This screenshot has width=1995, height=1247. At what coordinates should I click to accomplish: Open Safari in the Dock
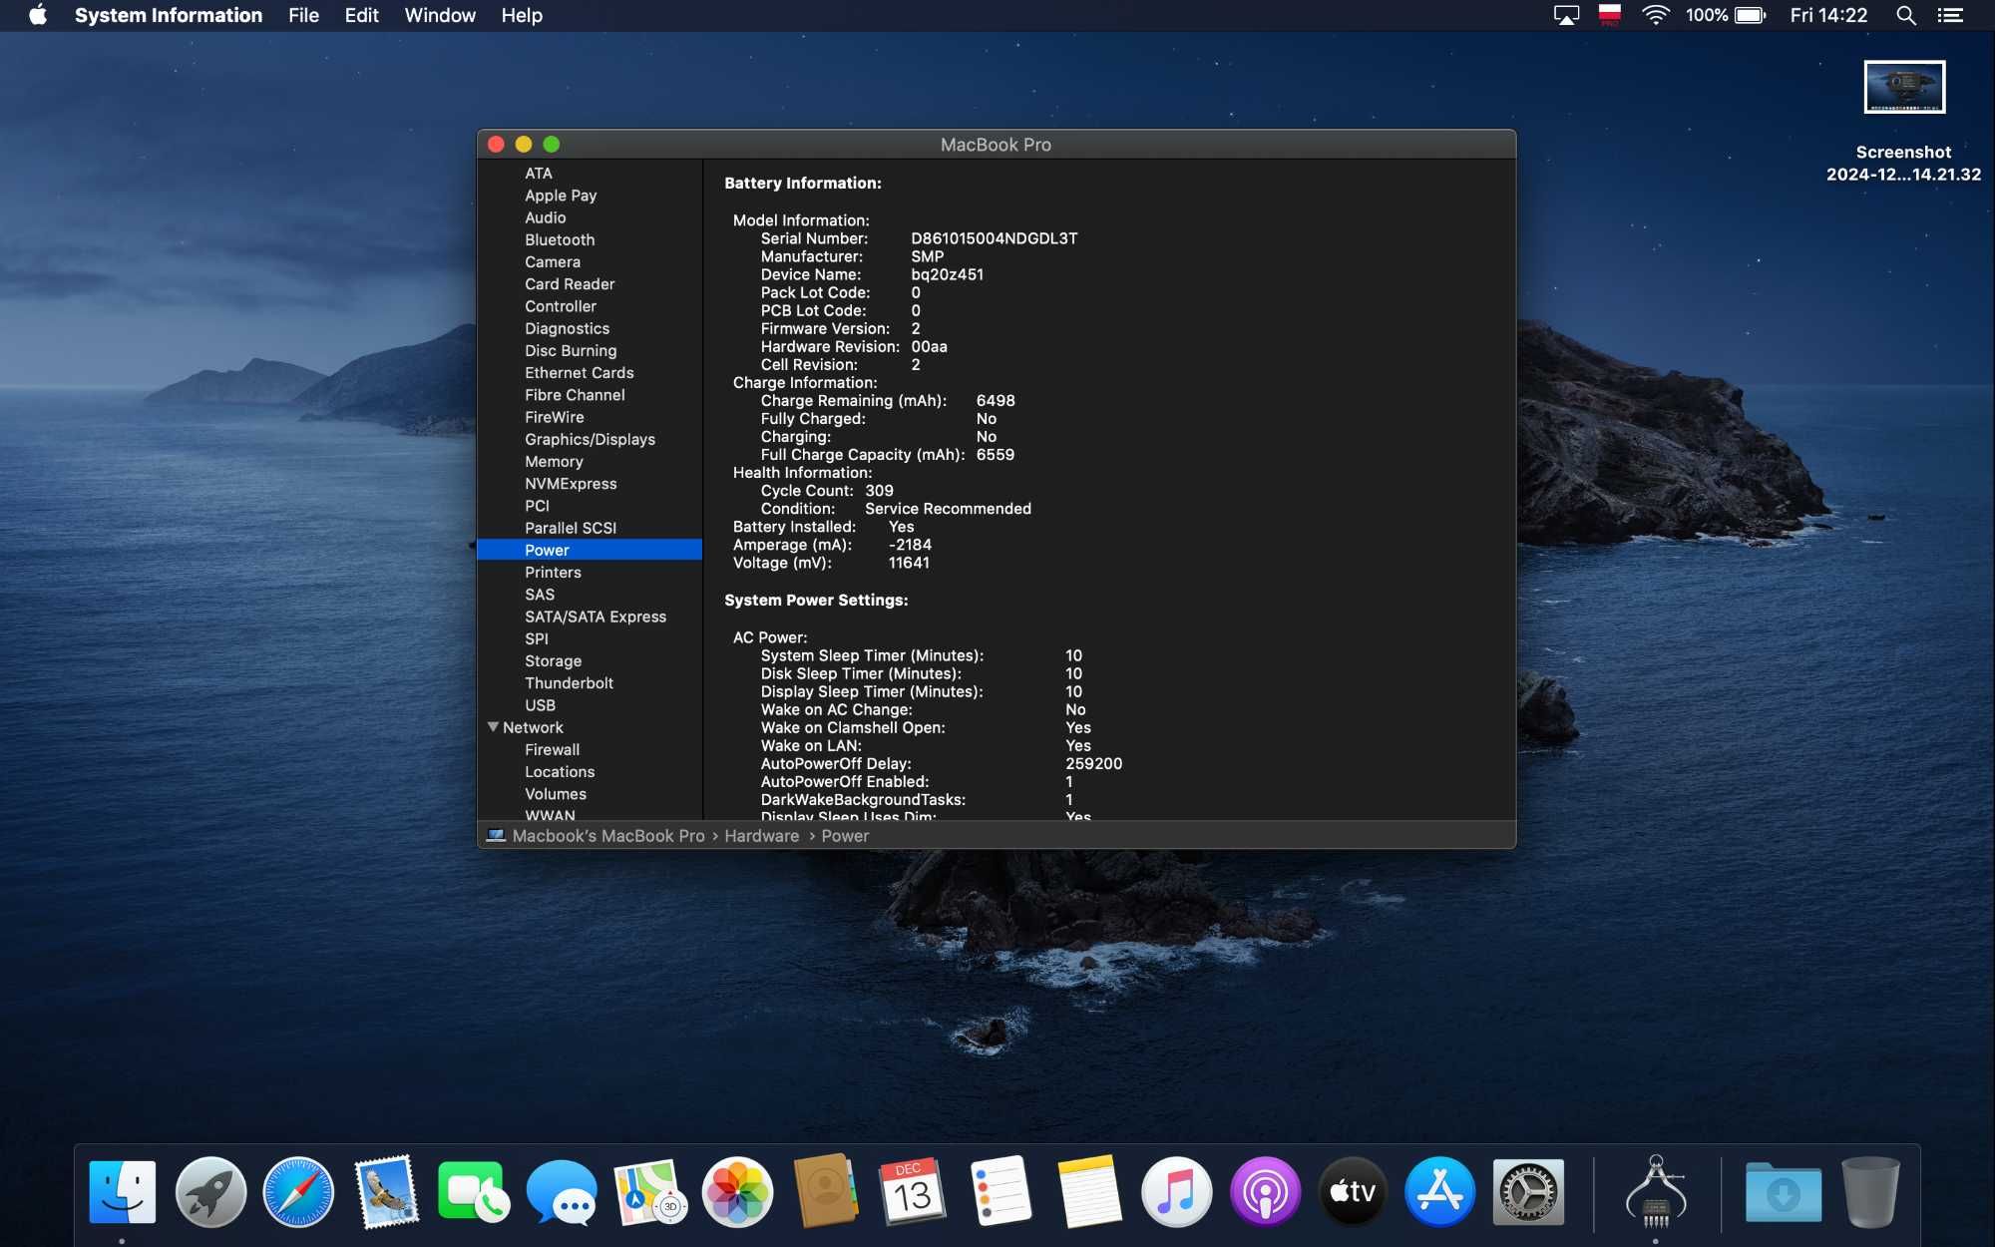click(x=298, y=1192)
